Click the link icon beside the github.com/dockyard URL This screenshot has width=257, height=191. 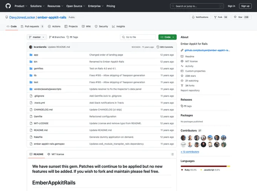click(182, 50)
